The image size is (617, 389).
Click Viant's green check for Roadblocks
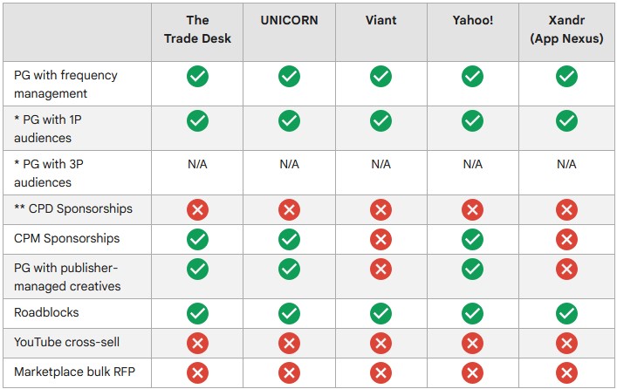click(x=380, y=313)
